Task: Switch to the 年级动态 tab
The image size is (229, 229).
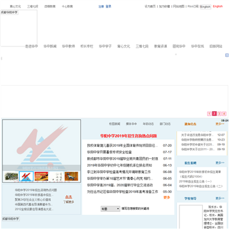Action: click(148, 124)
